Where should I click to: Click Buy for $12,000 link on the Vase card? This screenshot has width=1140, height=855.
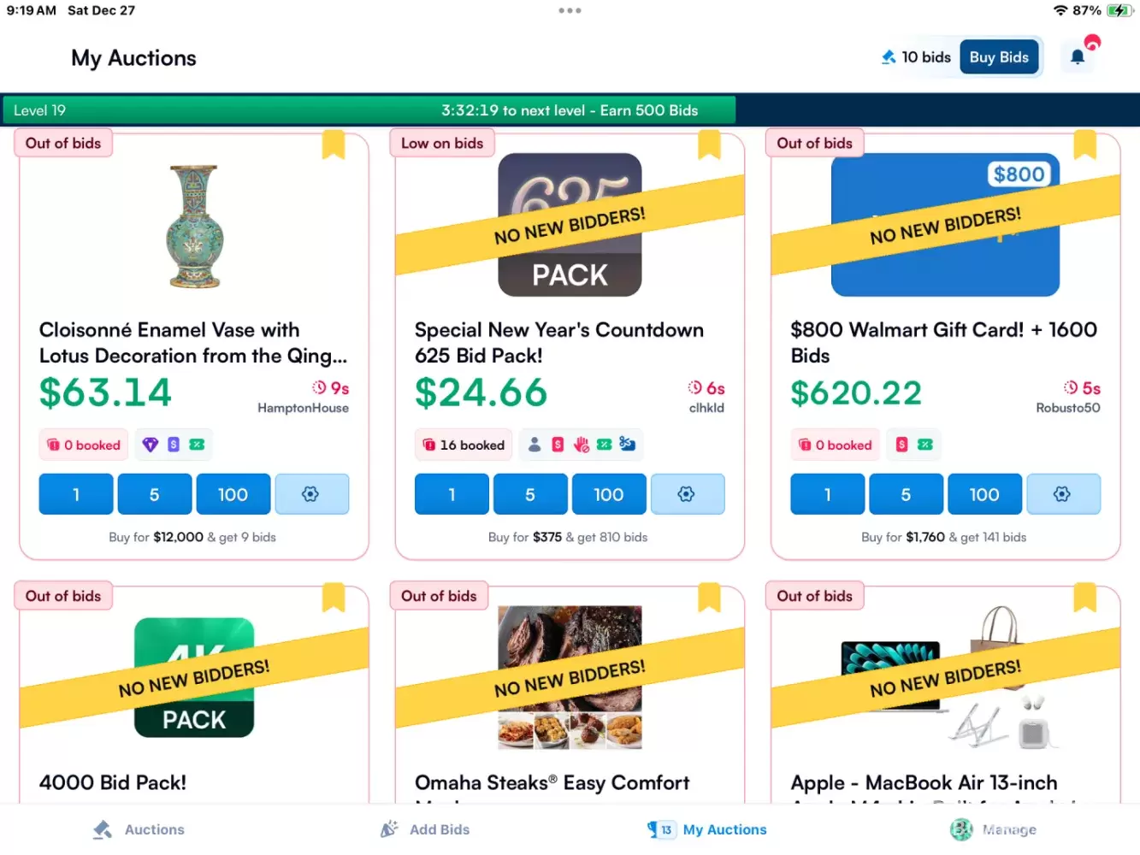[x=192, y=537]
